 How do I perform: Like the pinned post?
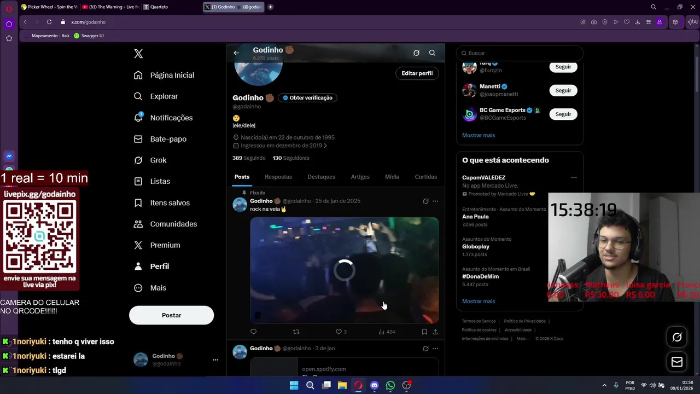(341, 332)
